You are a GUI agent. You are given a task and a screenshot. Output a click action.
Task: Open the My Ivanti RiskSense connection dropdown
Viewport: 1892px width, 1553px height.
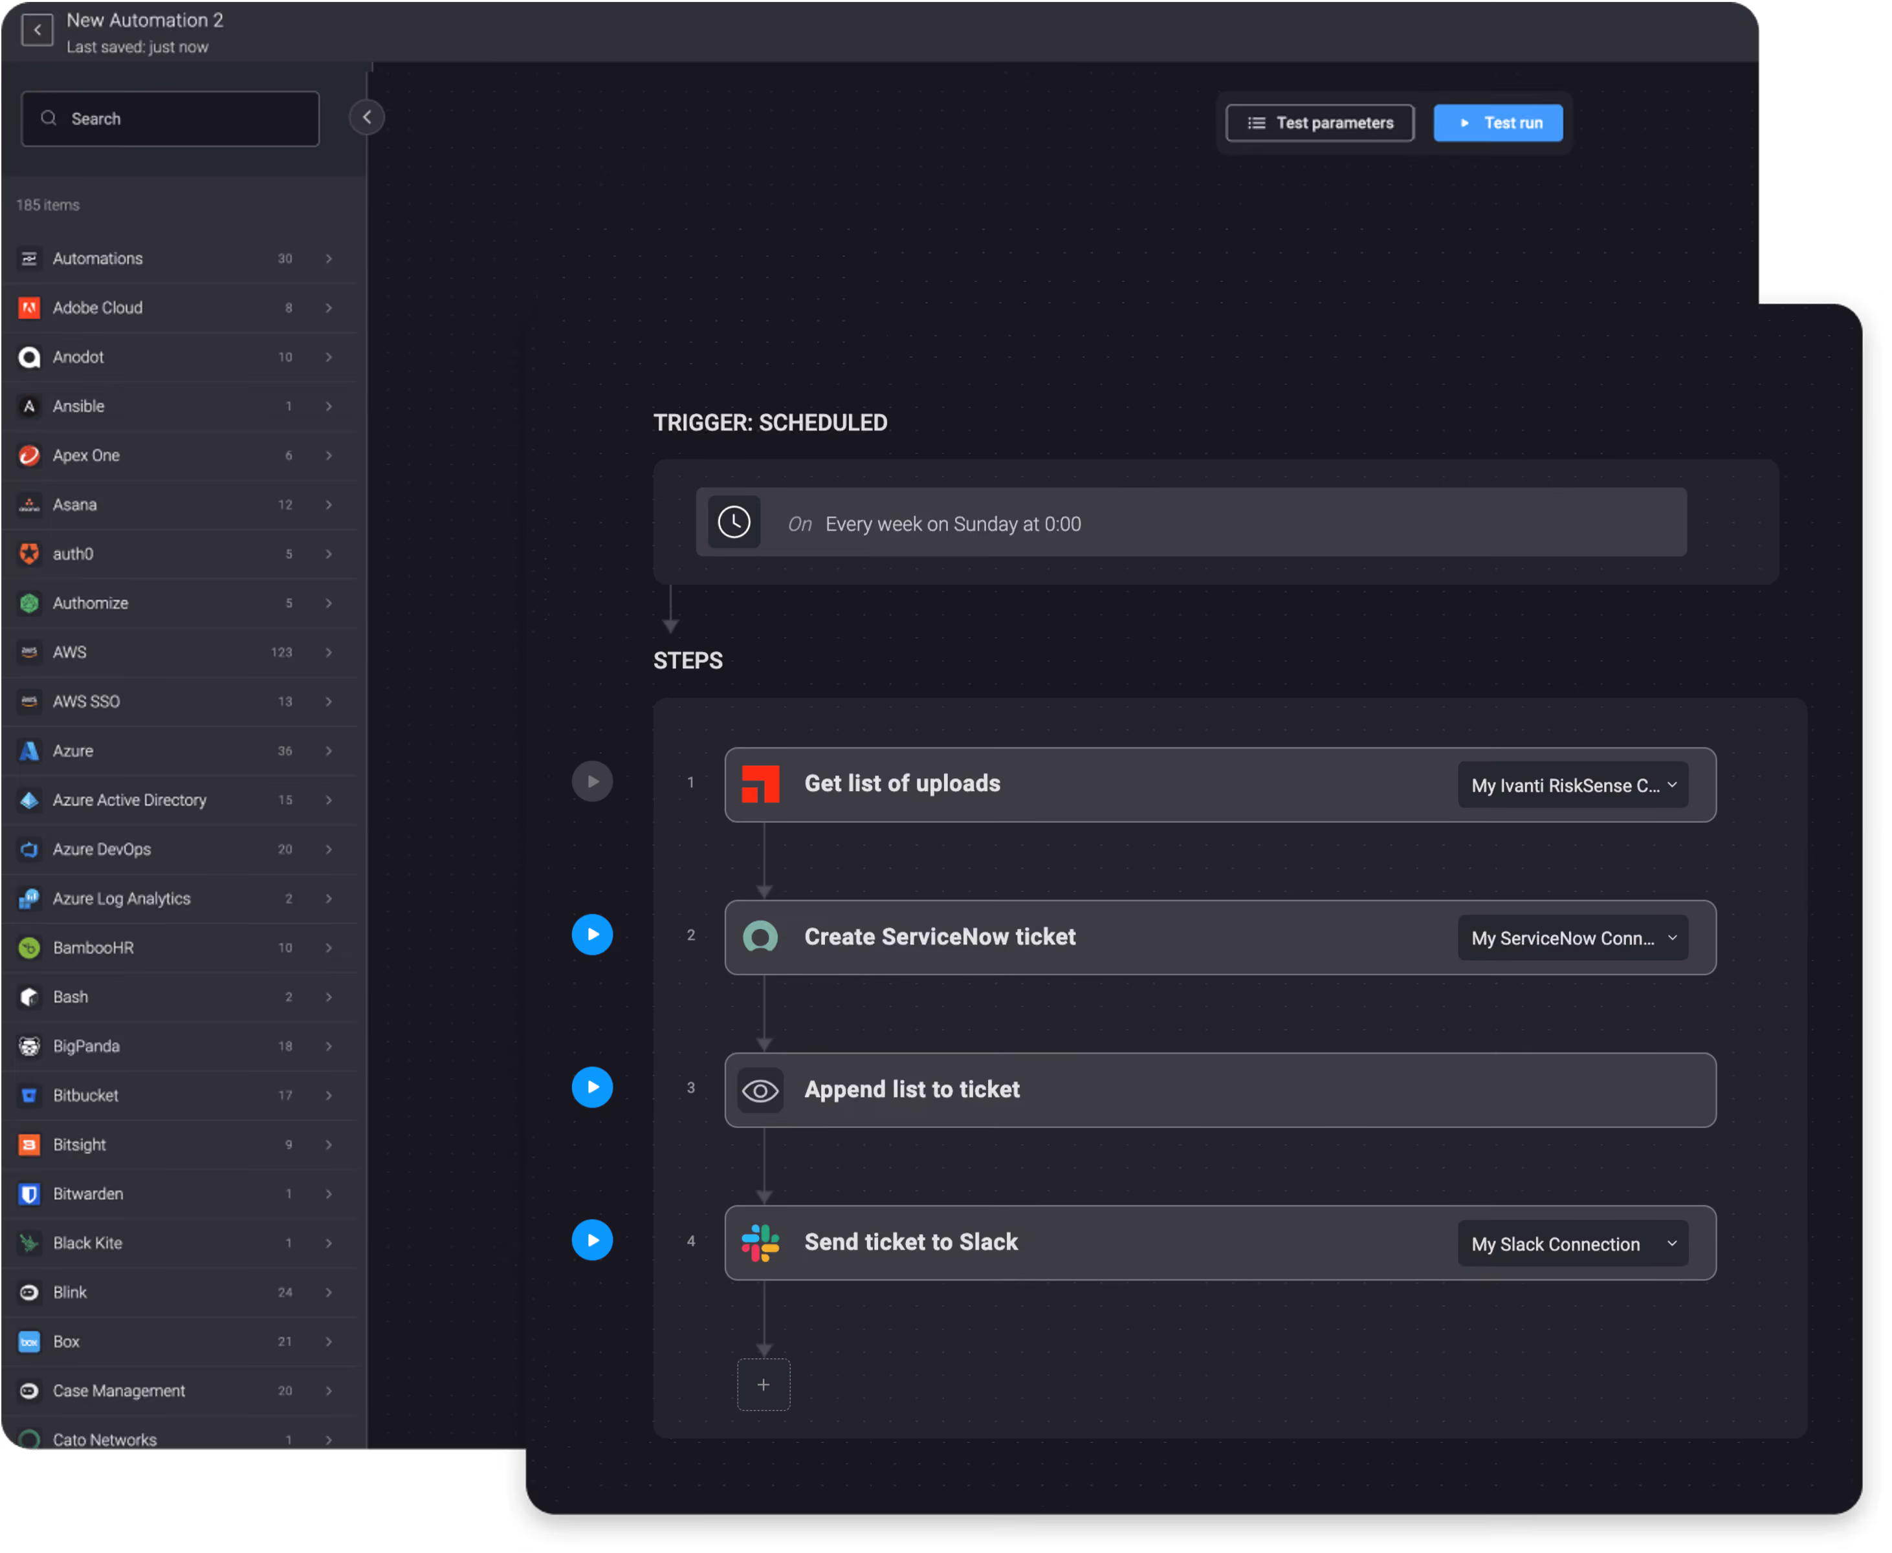(1572, 785)
